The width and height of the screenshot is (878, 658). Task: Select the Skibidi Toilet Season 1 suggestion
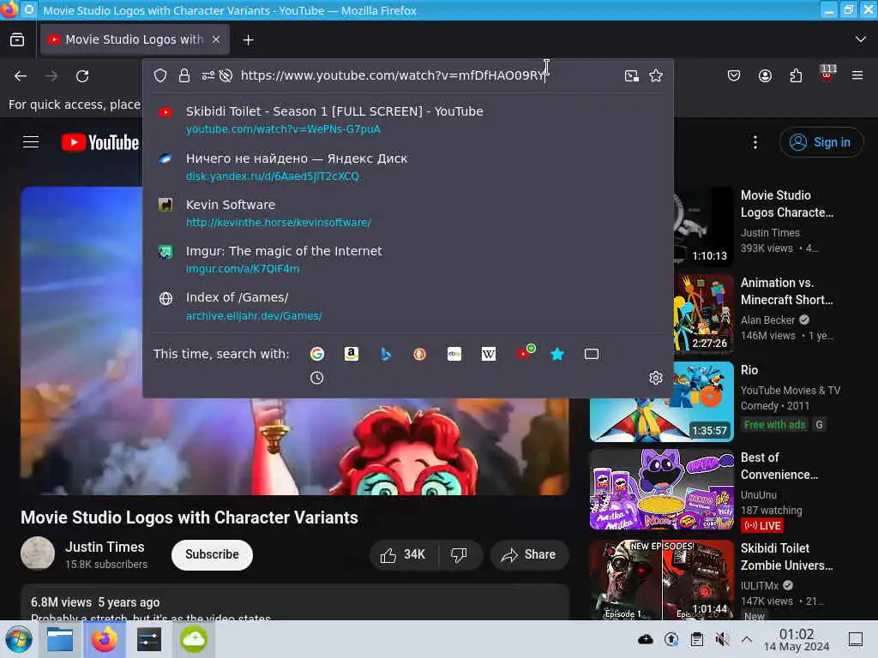point(407,120)
